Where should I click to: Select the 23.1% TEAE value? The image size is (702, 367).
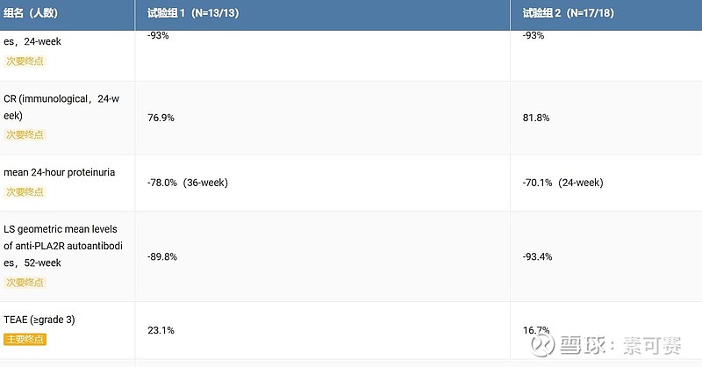(161, 330)
